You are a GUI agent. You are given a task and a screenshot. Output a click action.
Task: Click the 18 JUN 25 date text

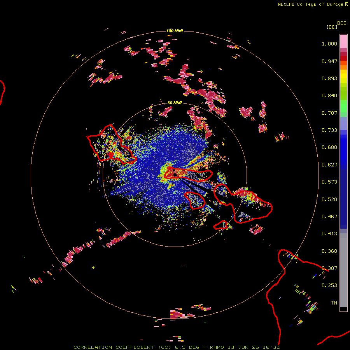(243, 347)
